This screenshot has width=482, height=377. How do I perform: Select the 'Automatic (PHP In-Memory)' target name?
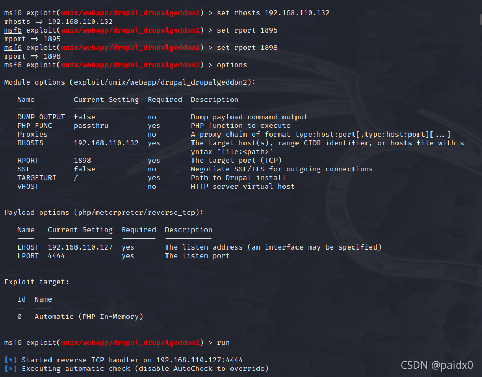point(89,317)
